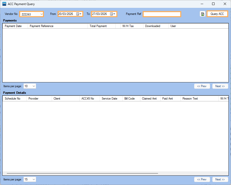Click Payment Details Prev button
Screen dimensions: 231x185
tap(202, 179)
